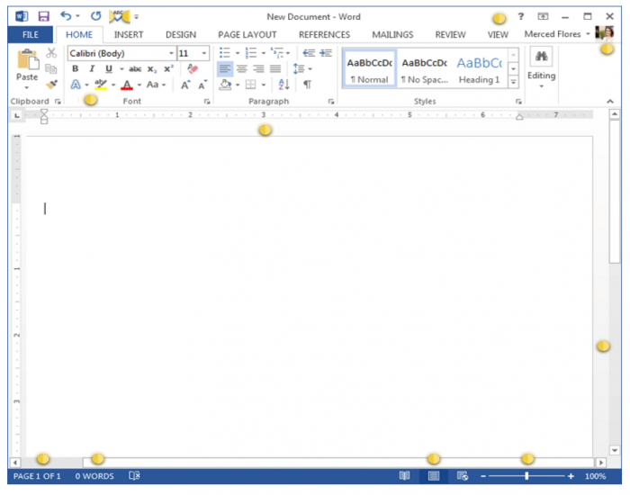Open the Calibri (Body) font name dropdown
Viewport: 630px width, 495px height.
[x=171, y=53]
